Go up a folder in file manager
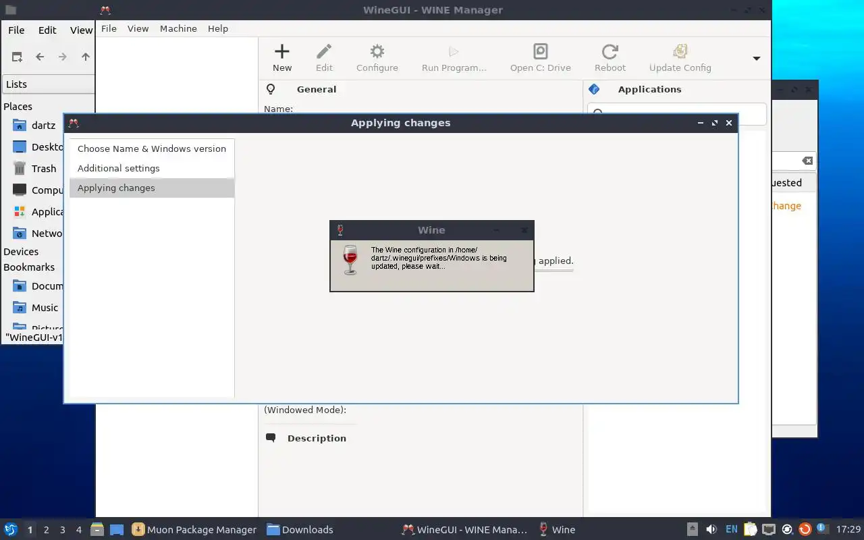The image size is (864, 540). (x=85, y=57)
